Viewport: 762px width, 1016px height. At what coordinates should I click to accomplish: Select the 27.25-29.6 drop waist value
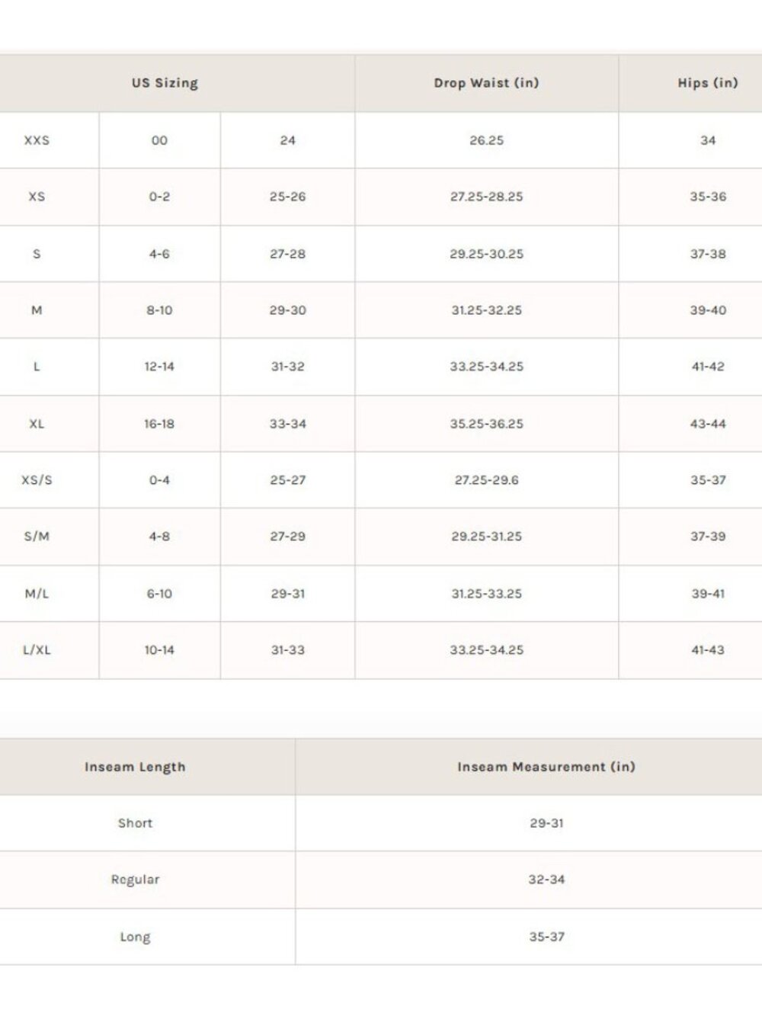click(x=486, y=480)
